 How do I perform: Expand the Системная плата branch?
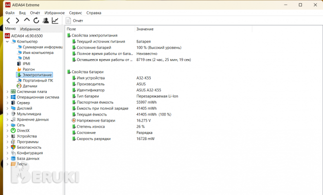pos(7,92)
